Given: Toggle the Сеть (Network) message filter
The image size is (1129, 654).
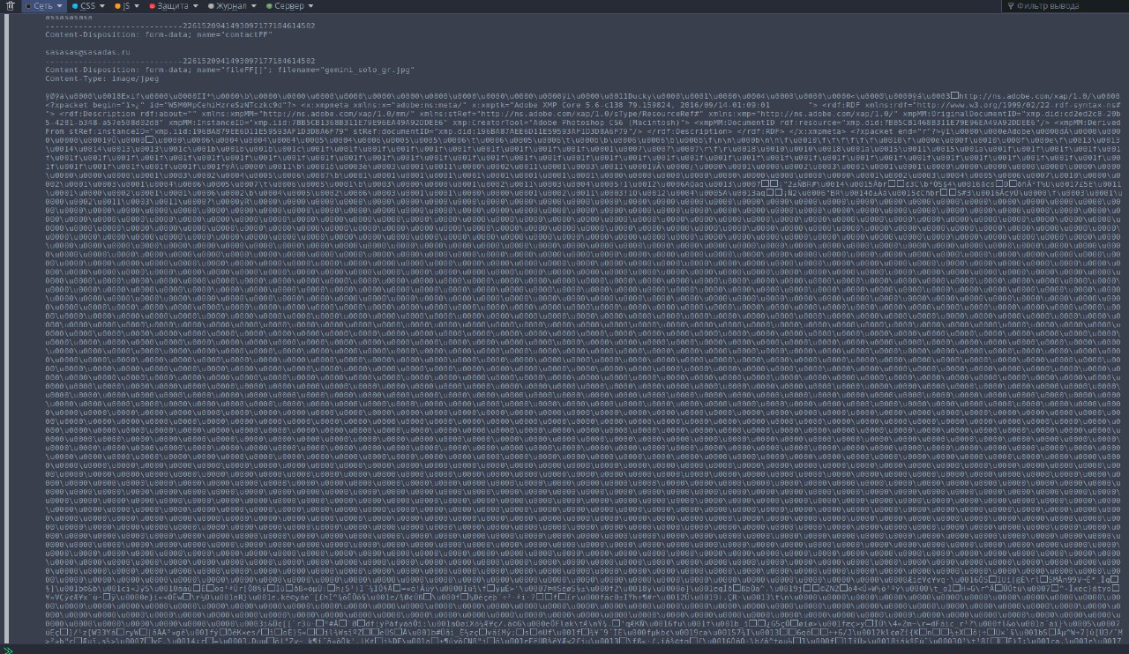Looking at the screenshot, I should 38,6.
